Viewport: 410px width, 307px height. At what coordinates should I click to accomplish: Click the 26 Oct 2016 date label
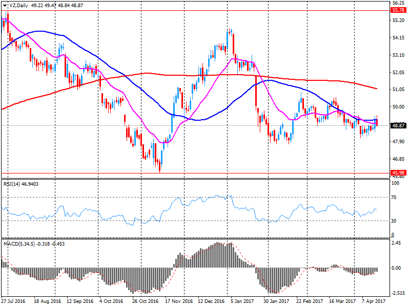coord(146,301)
